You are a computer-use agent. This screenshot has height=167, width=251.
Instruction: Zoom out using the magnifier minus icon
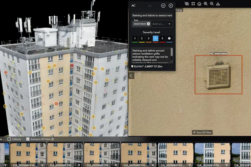point(212,4)
